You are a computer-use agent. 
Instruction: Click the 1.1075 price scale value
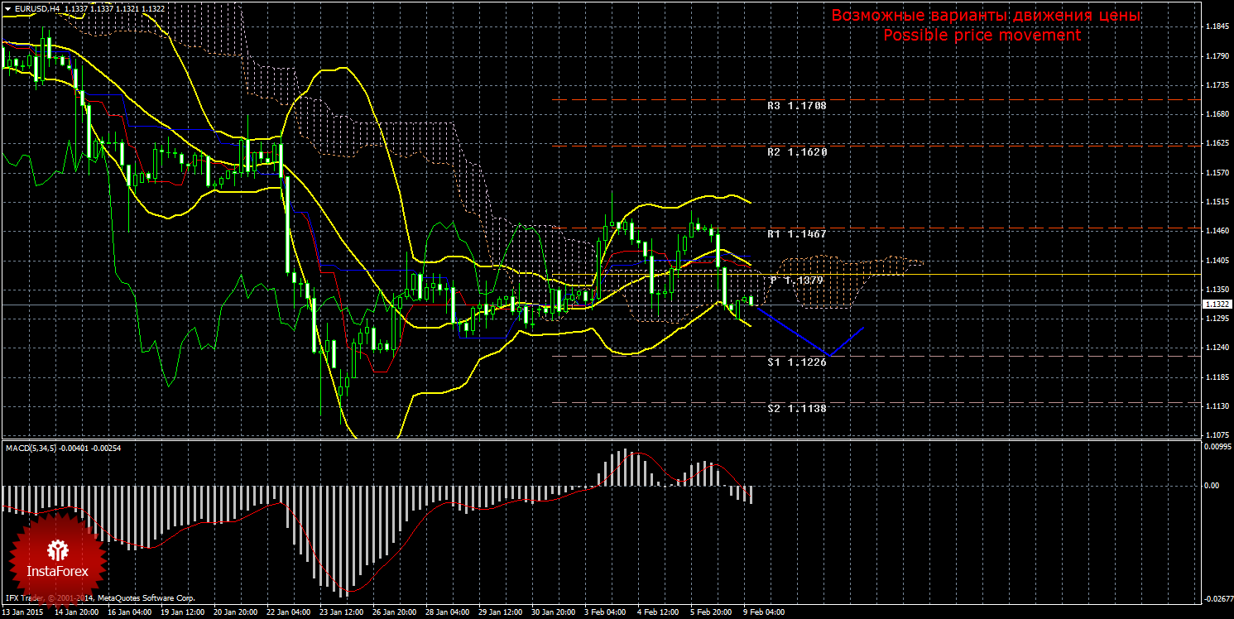tap(1216, 435)
